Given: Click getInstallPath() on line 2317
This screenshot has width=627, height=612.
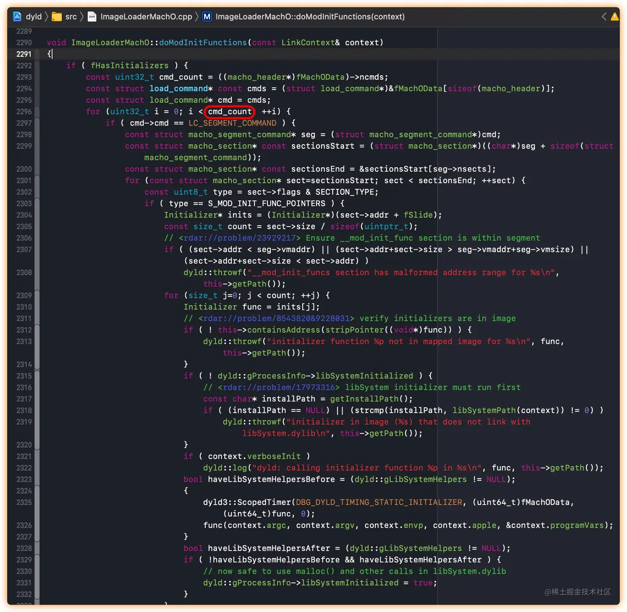Looking at the screenshot, I should (x=369, y=399).
